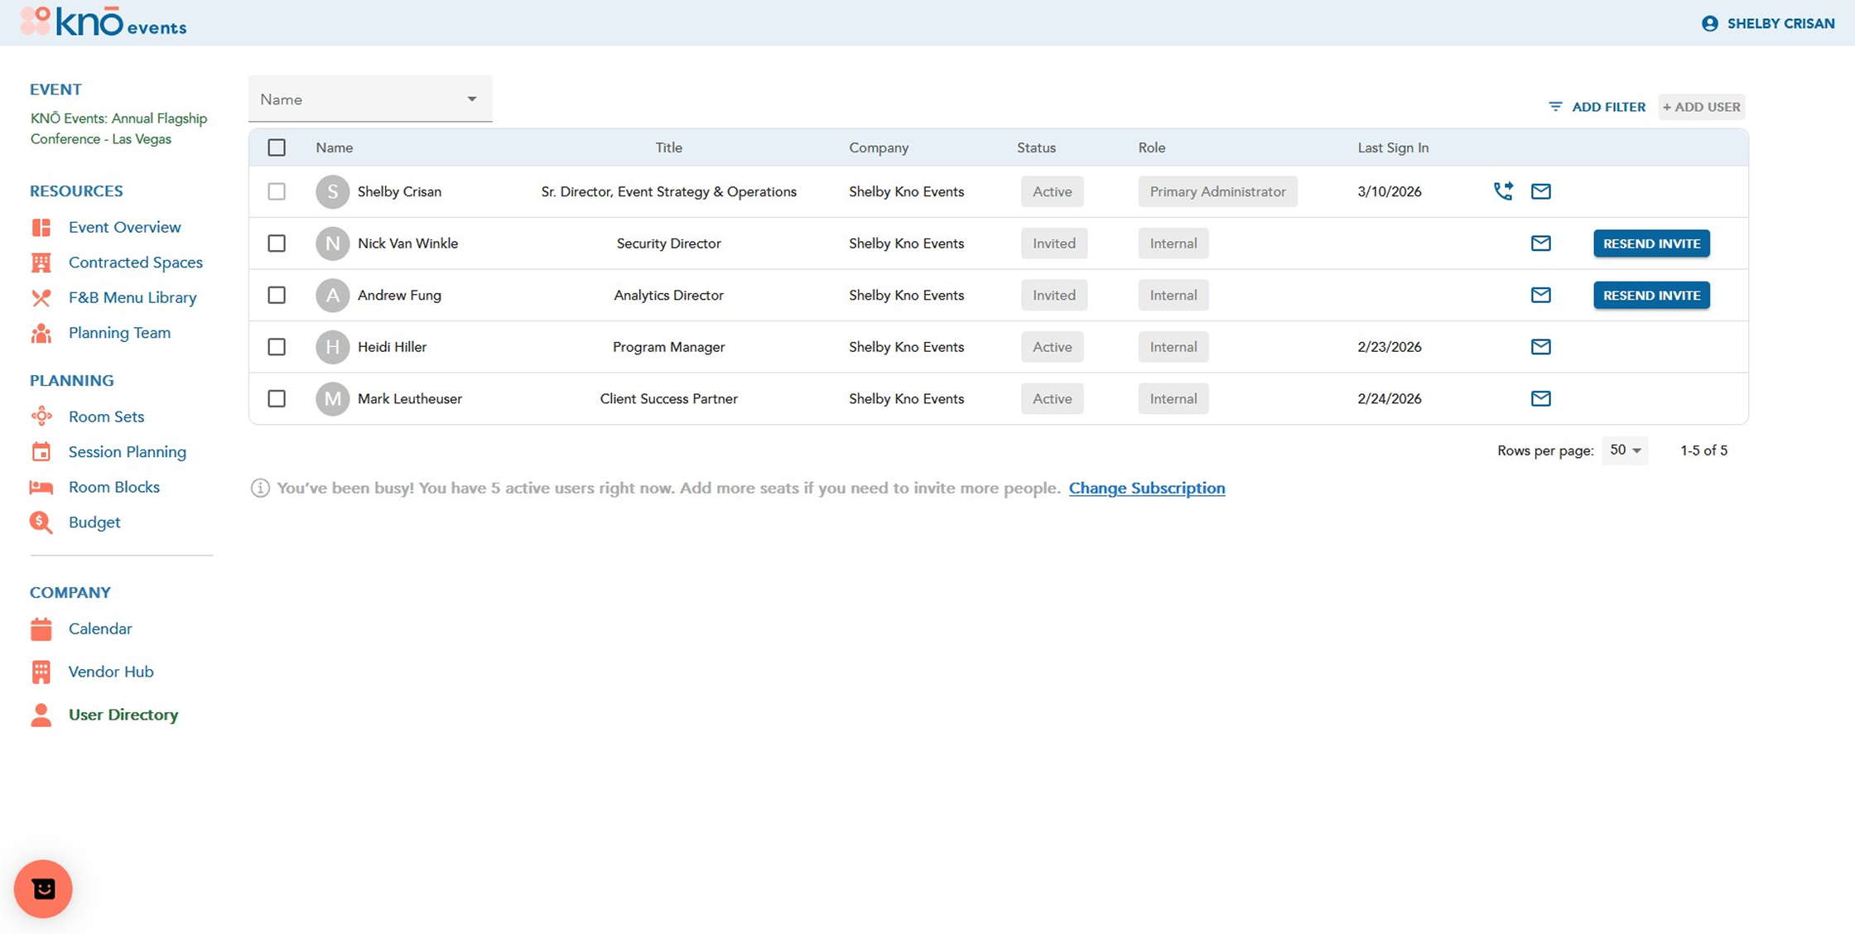
Task: Open the chat bot widget icon
Action: (43, 889)
